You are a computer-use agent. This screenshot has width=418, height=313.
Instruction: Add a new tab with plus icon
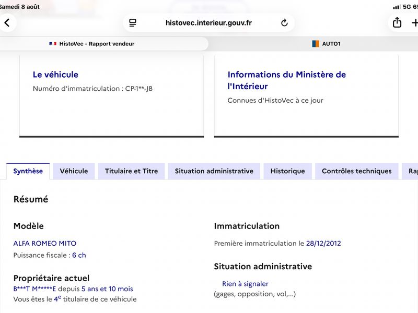pos(414,22)
